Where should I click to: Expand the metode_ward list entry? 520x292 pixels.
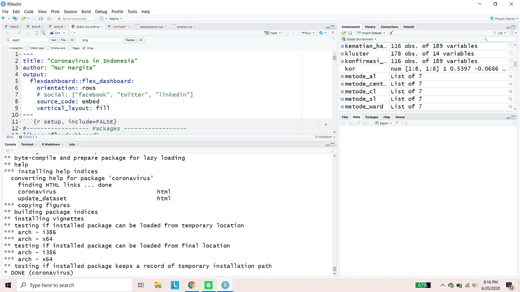coord(342,107)
